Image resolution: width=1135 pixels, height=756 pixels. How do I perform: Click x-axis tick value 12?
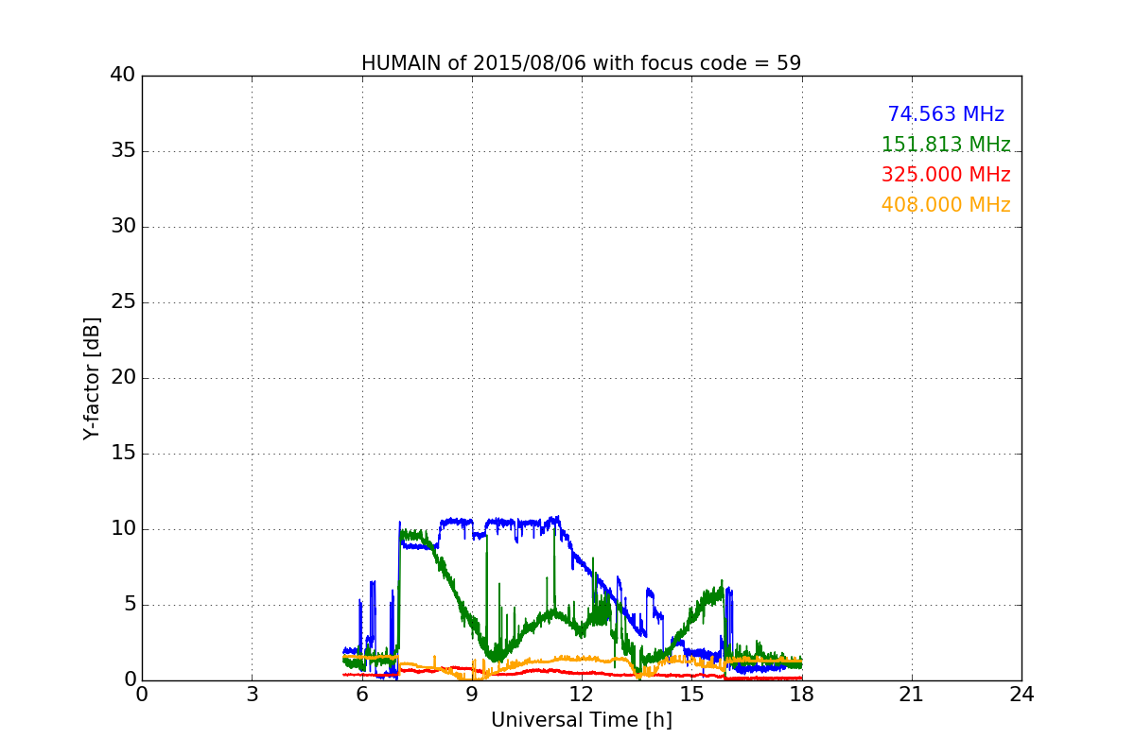[x=582, y=695]
